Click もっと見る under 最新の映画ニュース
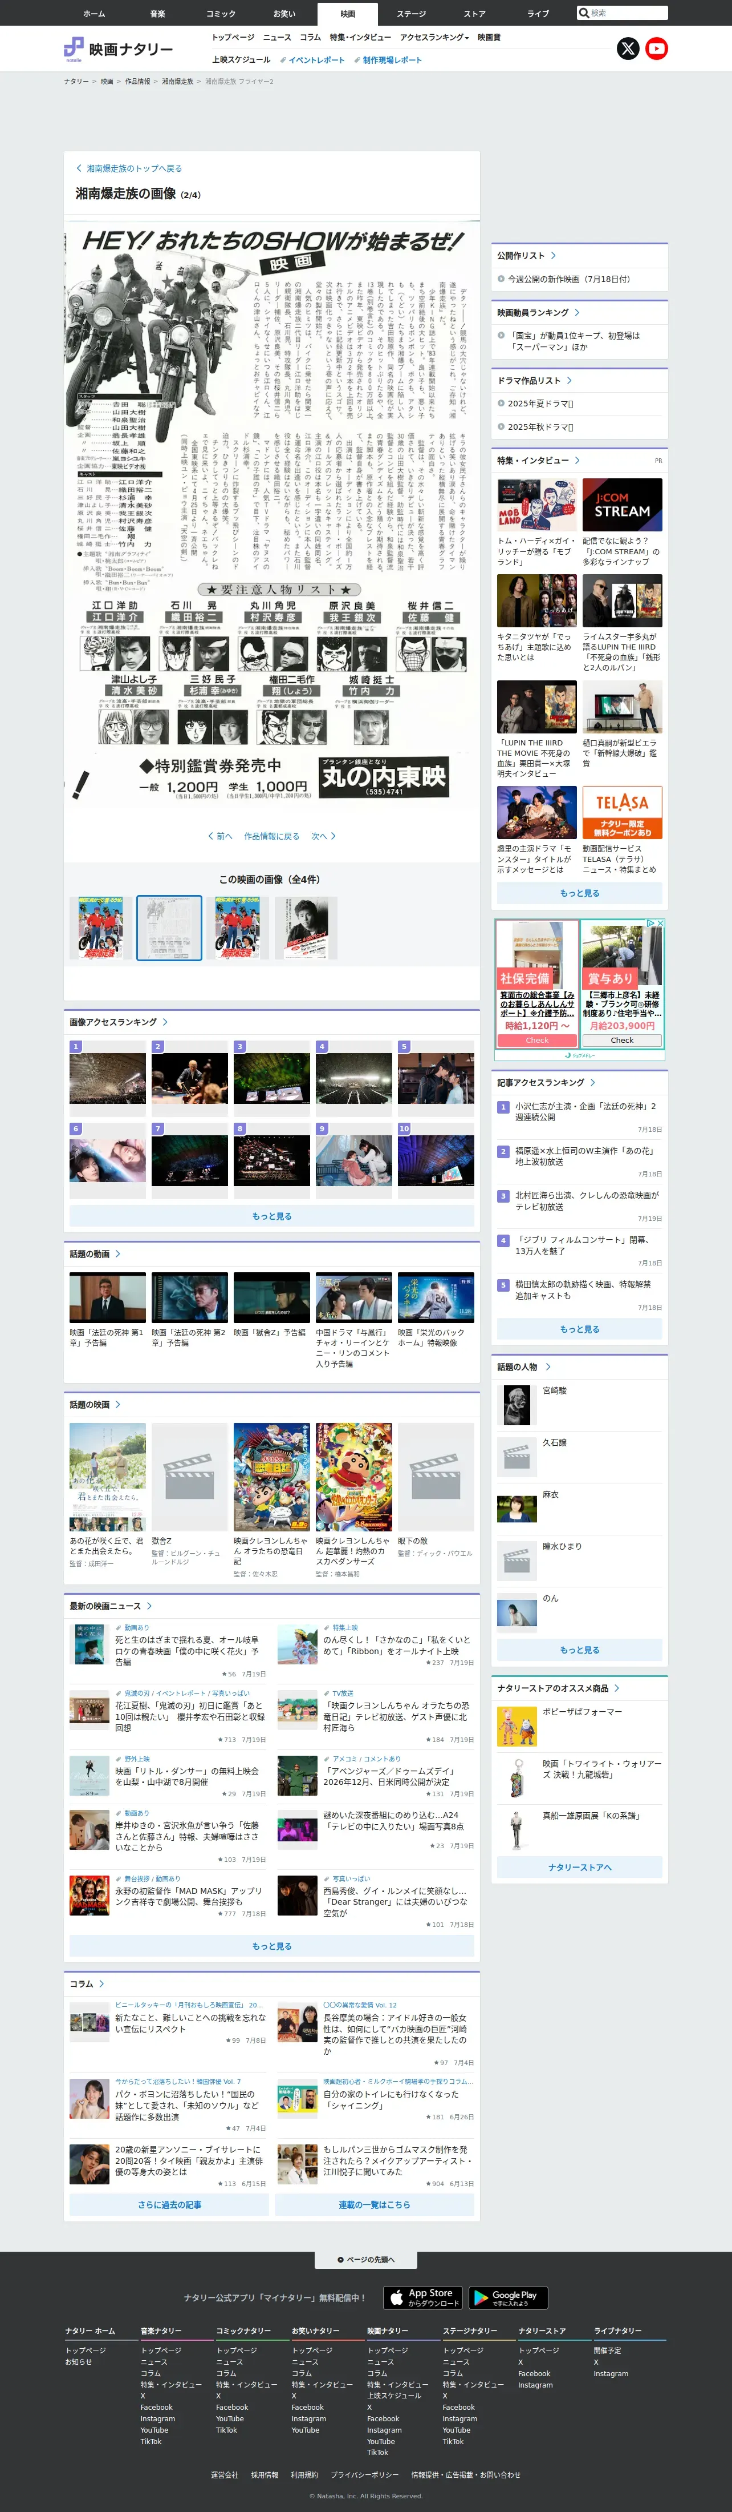 [x=271, y=1945]
